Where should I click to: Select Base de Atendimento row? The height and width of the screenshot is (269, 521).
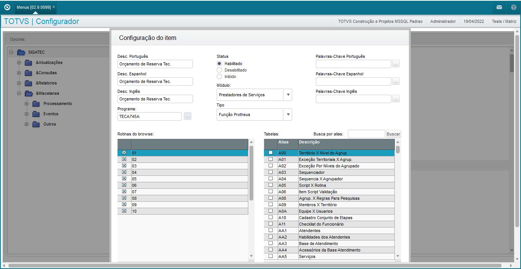[330, 243]
